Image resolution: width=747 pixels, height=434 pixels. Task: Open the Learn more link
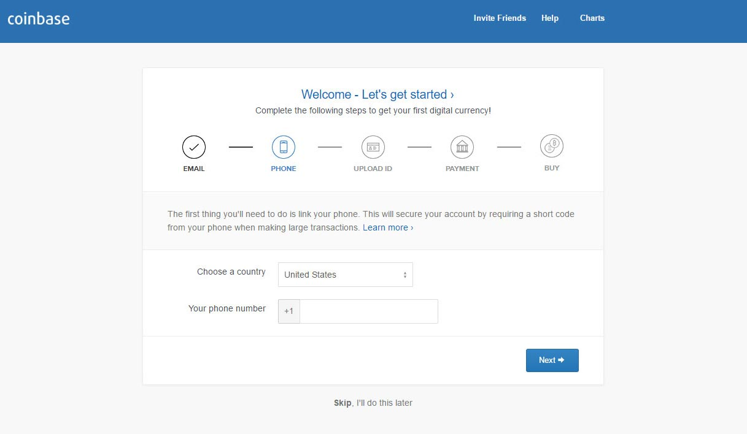(388, 227)
